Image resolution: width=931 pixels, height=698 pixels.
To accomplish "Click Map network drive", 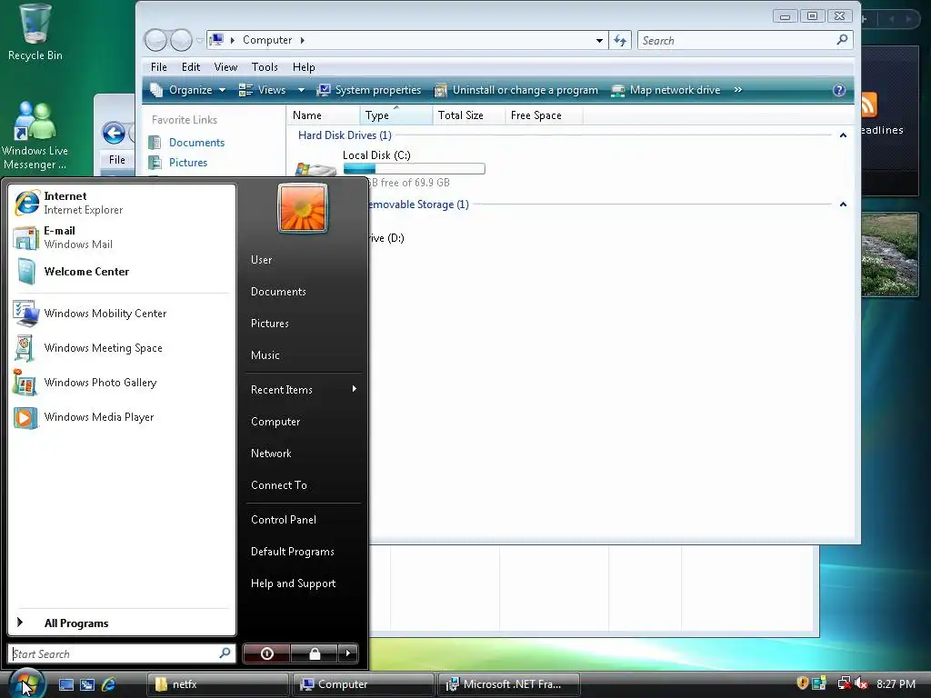I will 666,90.
